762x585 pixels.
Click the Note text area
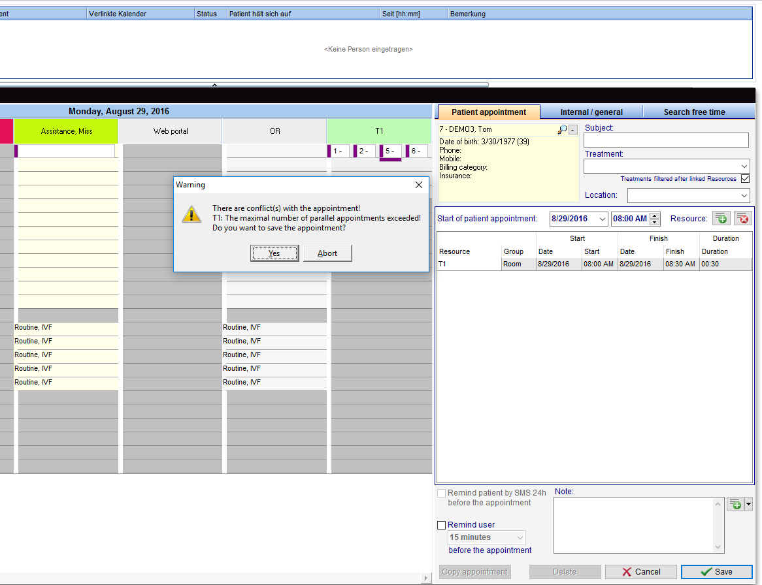point(634,526)
